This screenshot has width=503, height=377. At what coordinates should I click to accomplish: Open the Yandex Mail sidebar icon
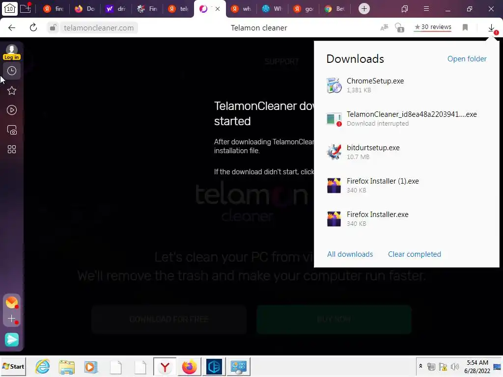click(12, 302)
